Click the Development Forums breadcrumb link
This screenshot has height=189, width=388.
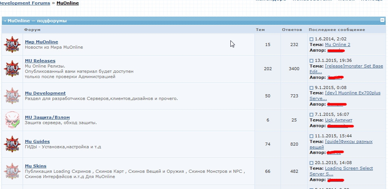(24, 3)
